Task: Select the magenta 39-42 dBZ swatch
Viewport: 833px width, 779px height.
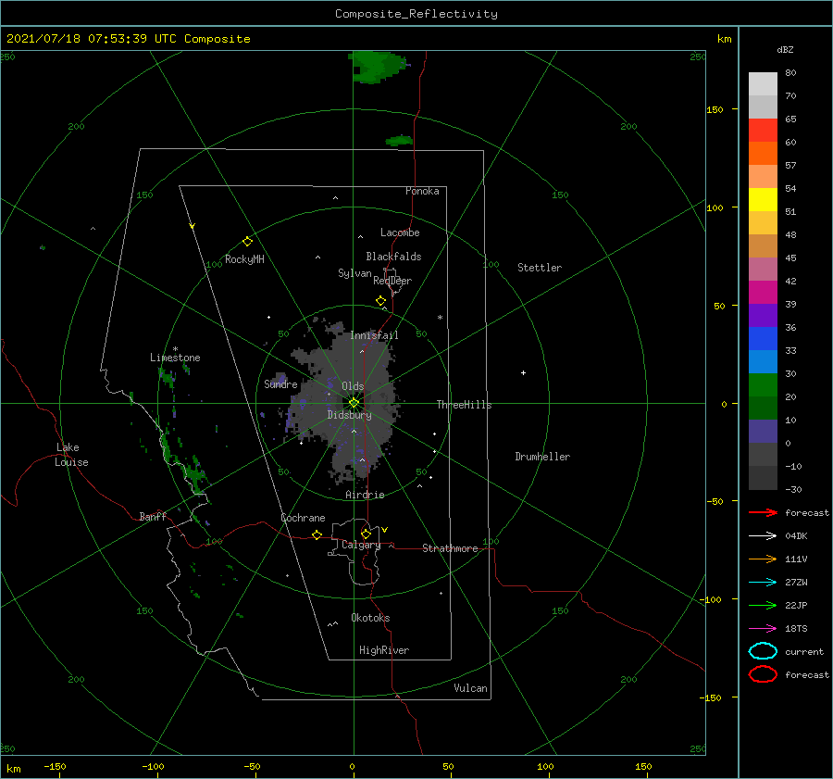Action: pyautogui.click(x=763, y=292)
